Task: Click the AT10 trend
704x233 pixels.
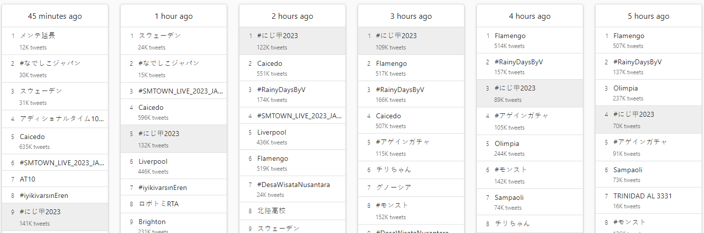Action: pyautogui.click(x=28, y=179)
